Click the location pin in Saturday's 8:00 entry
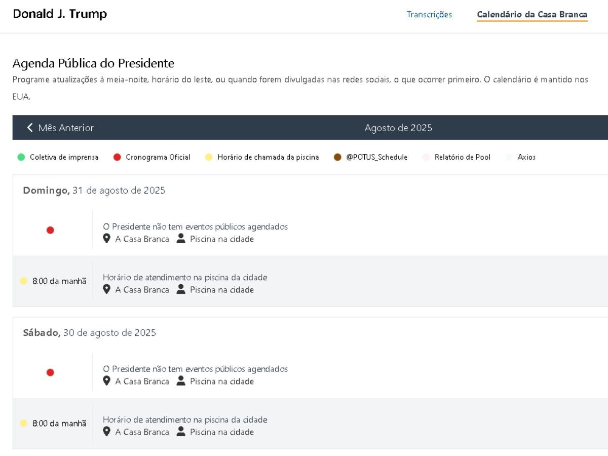Image resolution: width=608 pixels, height=456 pixels. 106,432
